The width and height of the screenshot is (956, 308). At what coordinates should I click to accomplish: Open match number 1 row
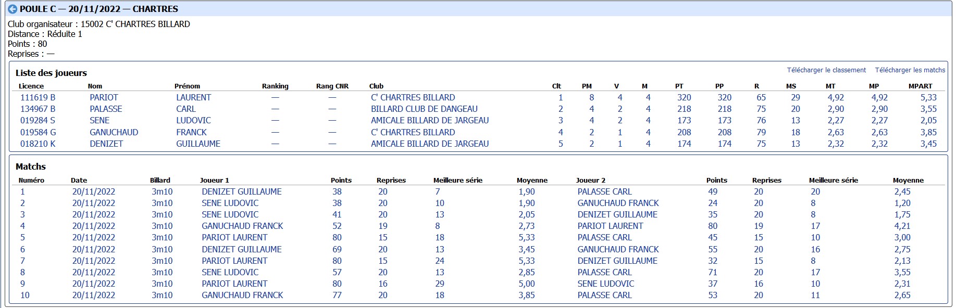click(x=478, y=191)
